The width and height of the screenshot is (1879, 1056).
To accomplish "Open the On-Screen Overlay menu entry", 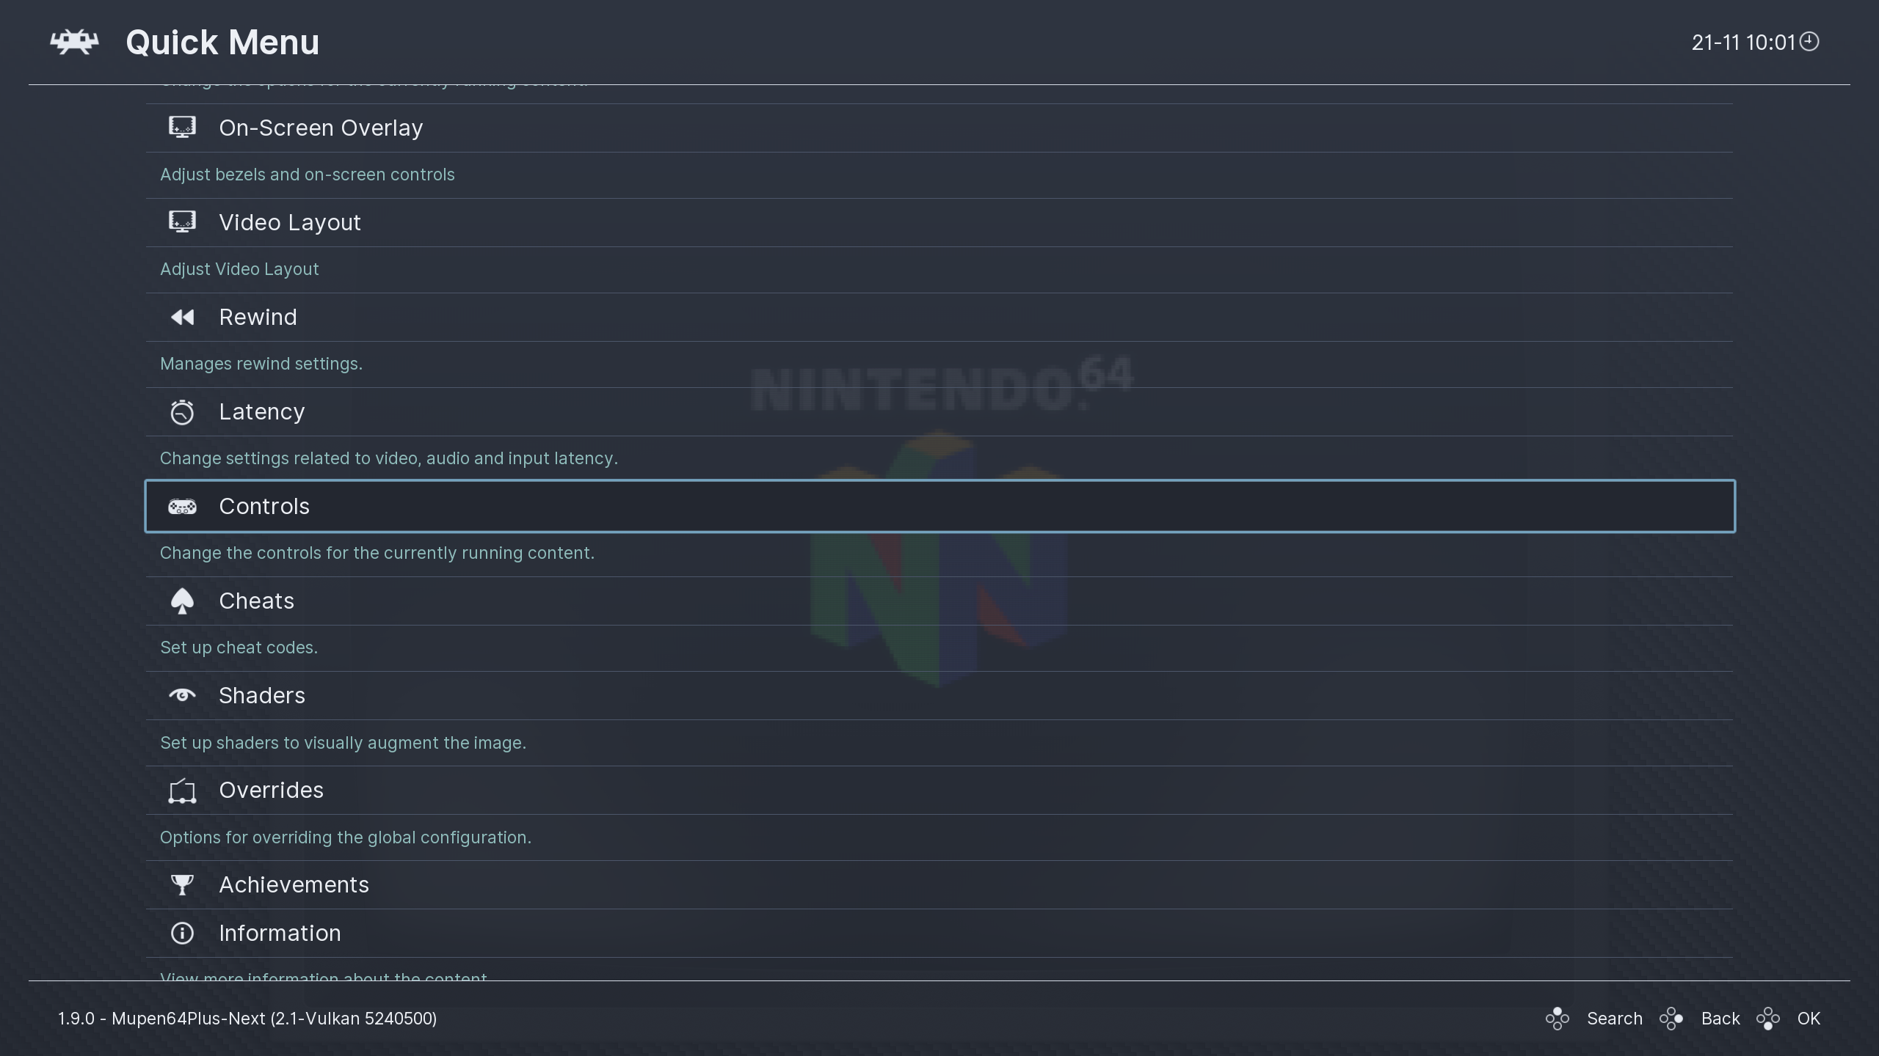I will pyautogui.click(x=939, y=128).
